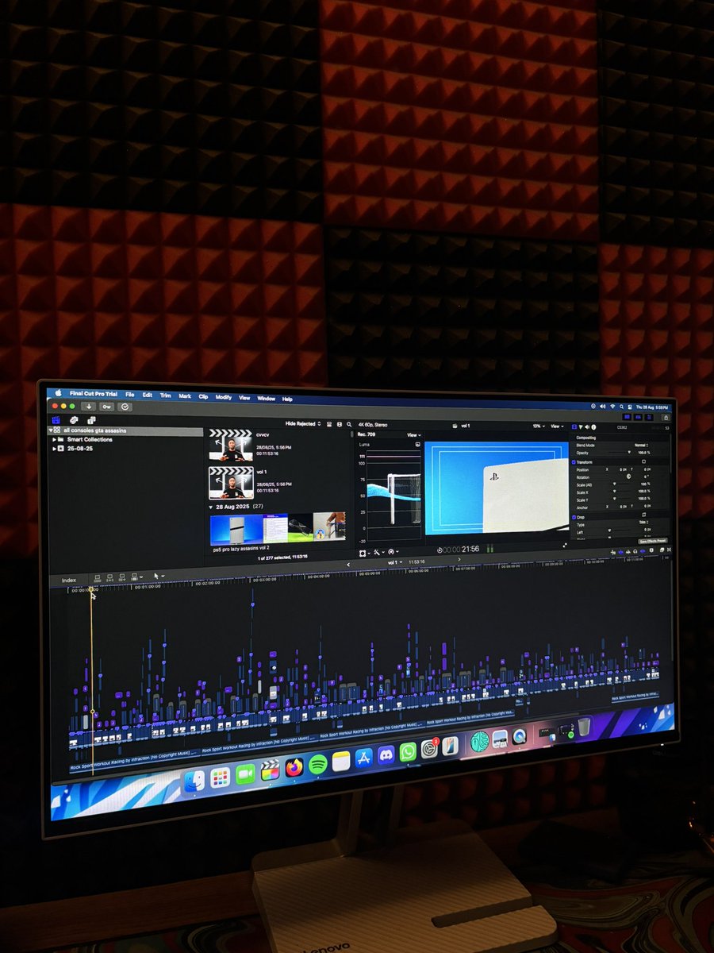This screenshot has height=953, width=714.
Task: Toggle timeline visibility in the toolbar
Action: 639,417
